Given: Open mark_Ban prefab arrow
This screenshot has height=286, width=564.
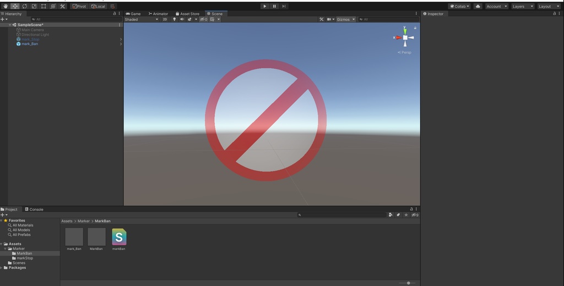Looking at the screenshot, I should [121, 44].
